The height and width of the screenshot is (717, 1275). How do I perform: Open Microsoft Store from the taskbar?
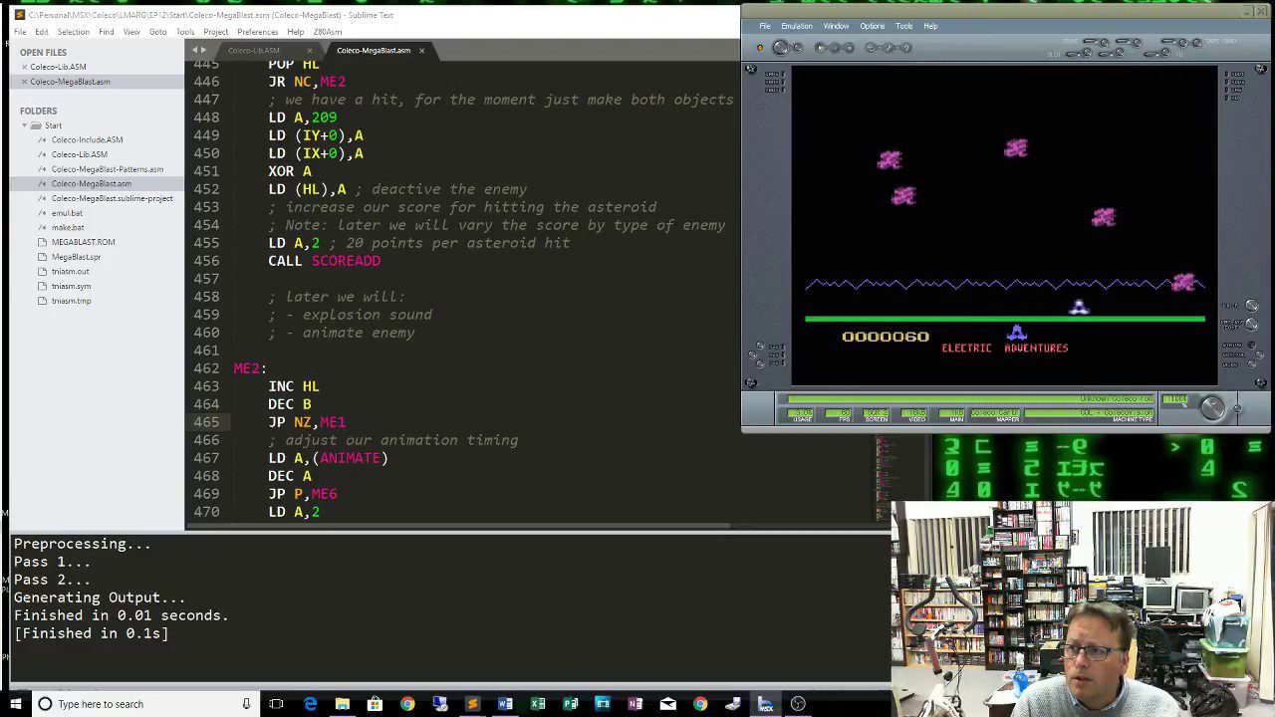point(375,704)
